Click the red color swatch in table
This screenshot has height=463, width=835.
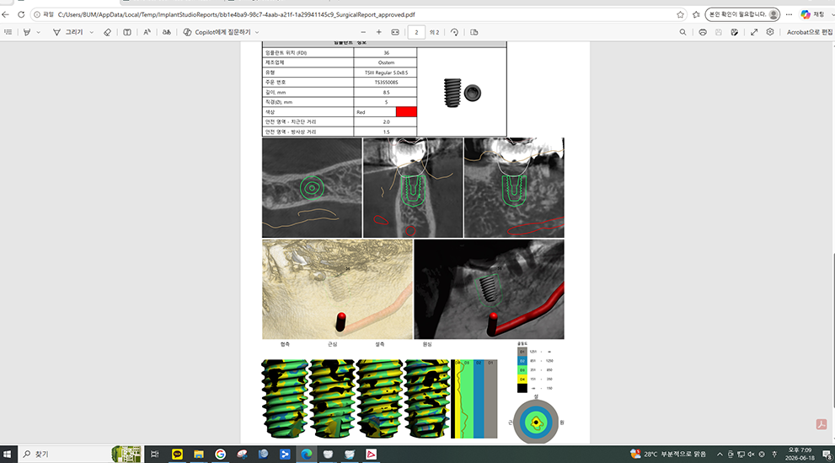tap(406, 112)
